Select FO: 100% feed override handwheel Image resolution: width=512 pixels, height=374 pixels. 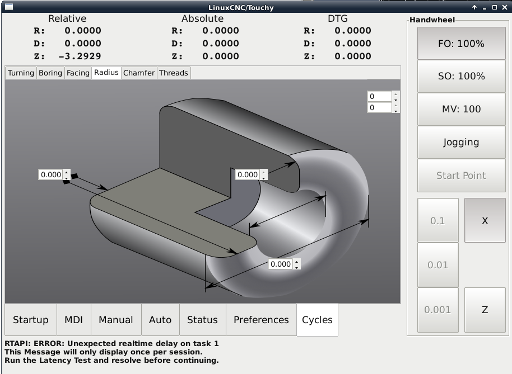462,44
